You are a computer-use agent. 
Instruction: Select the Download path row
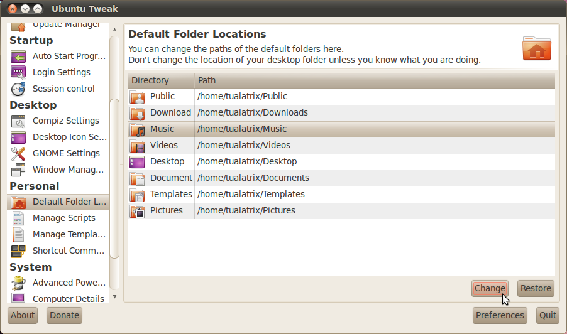click(x=341, y=112)
